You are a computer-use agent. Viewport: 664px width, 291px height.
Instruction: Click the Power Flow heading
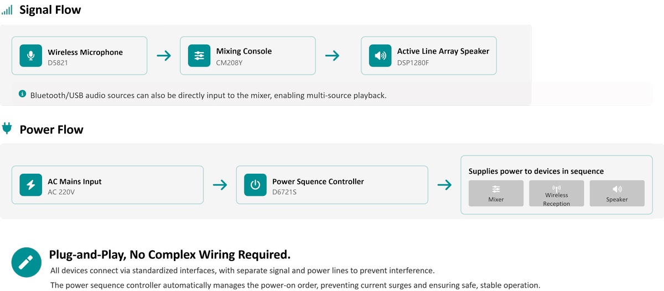(x=51, y=129)
